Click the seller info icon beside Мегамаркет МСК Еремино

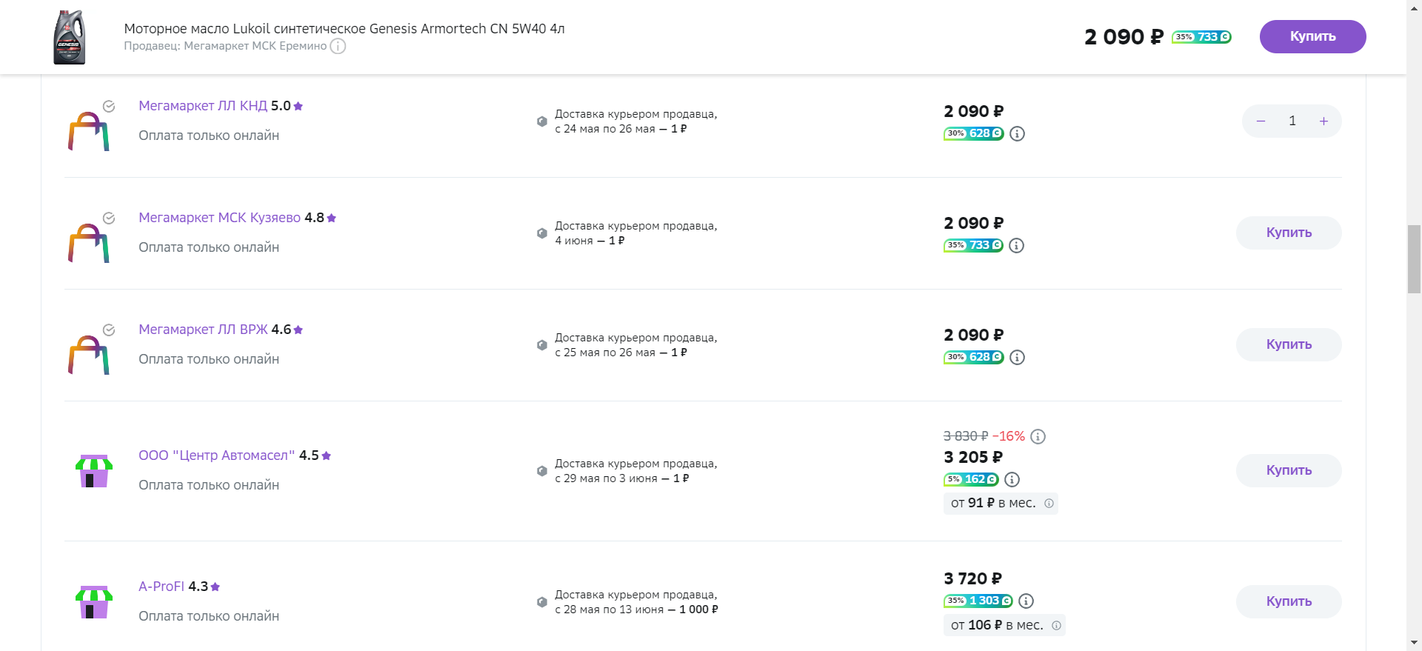tap(338, 46)
